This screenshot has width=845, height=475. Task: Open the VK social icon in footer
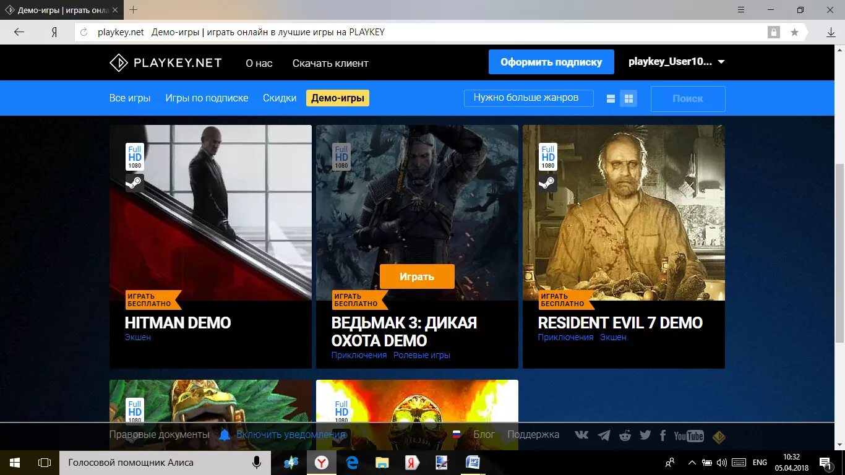[x=581, y=435]
